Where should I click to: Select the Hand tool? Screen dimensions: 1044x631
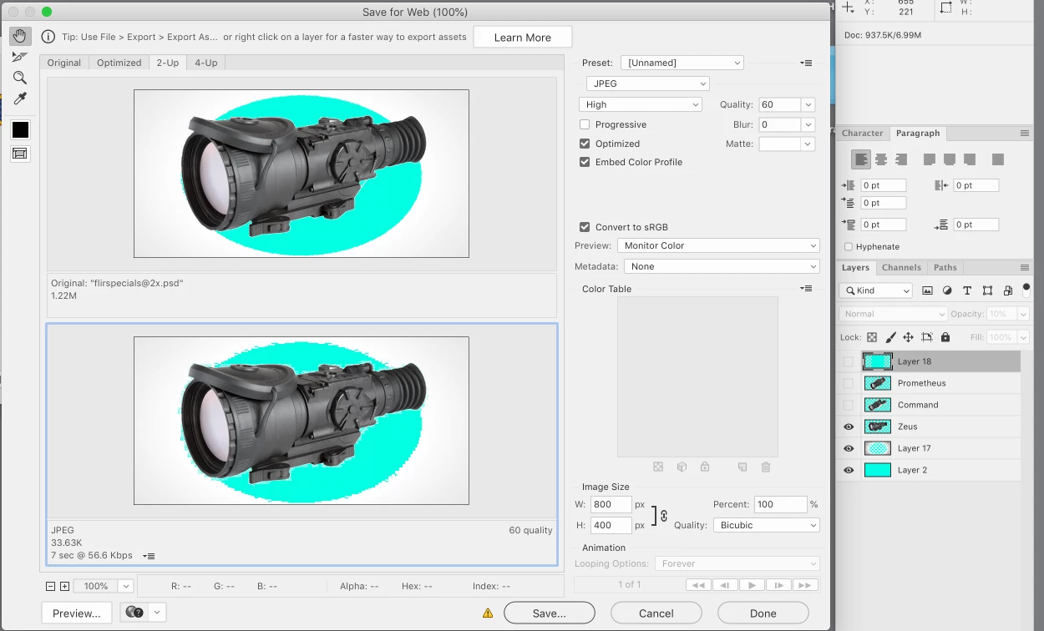pos(20,36)
